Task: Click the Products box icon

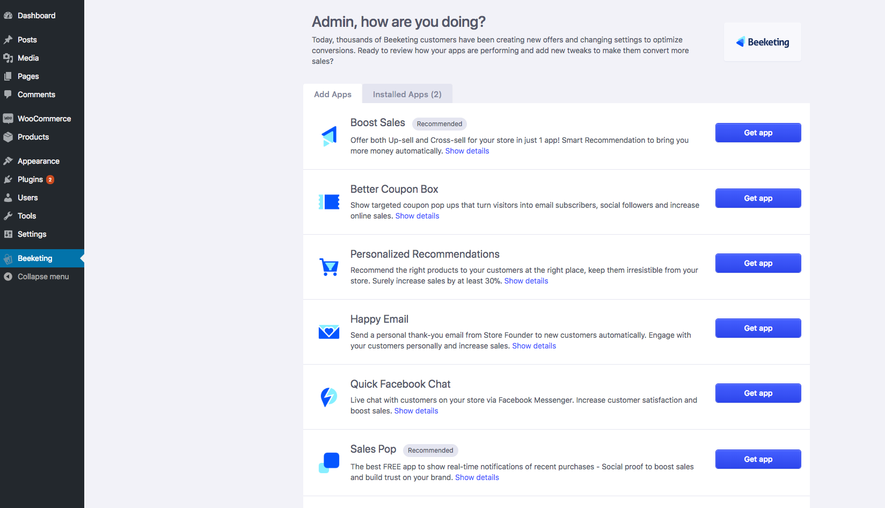Action: [x=8, y=137]
